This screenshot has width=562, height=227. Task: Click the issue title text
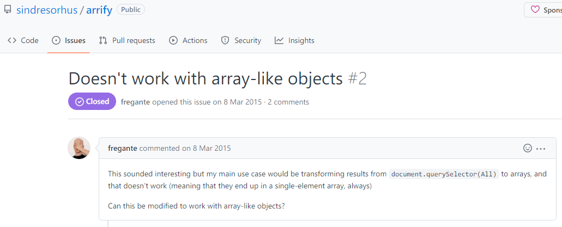pos(206,79)
